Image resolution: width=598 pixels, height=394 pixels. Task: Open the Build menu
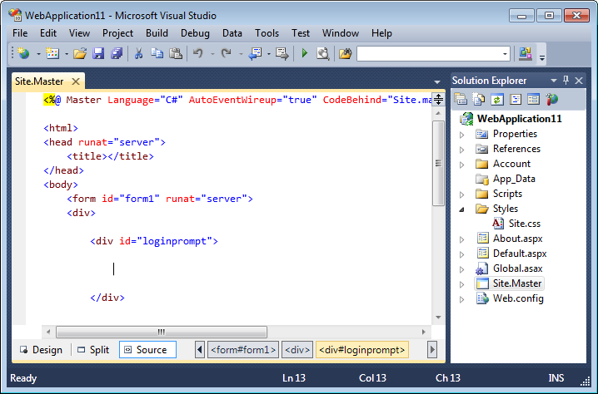(x=157, y=33)
